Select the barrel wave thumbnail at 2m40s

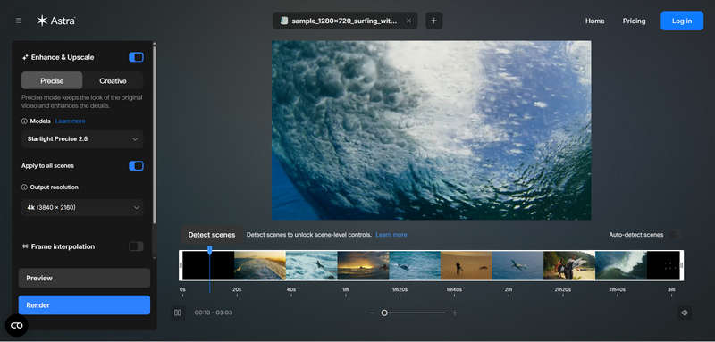[x=620, y=265]
